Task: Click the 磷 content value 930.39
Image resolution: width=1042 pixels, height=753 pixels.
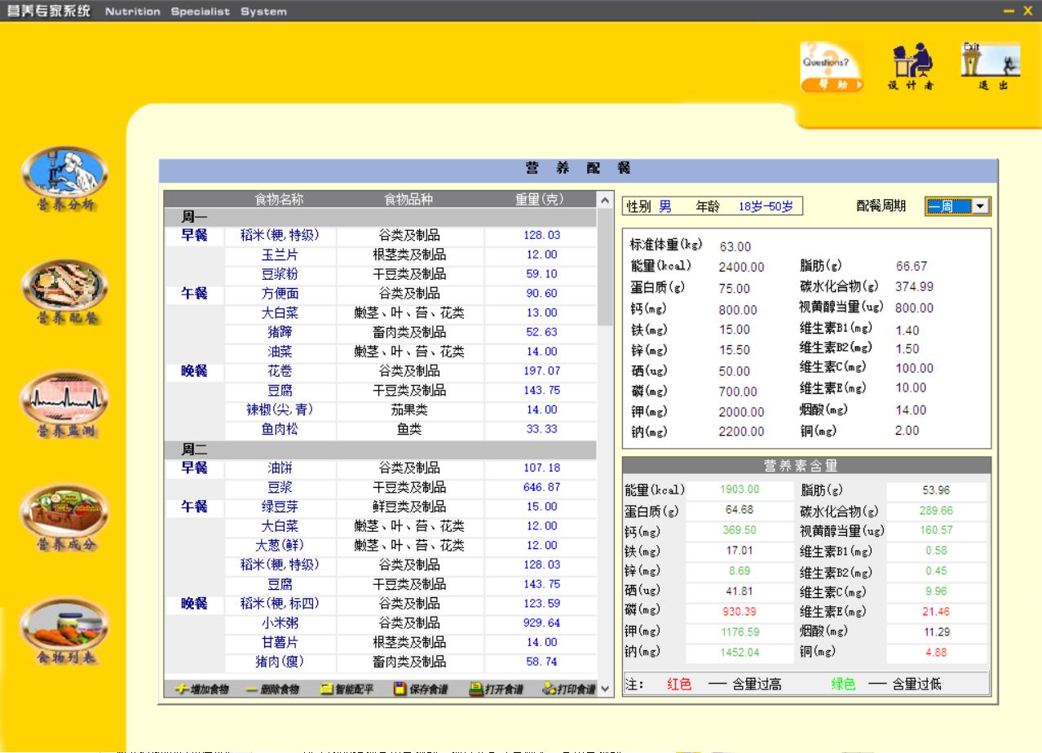Action: click(x=740, y=612)
